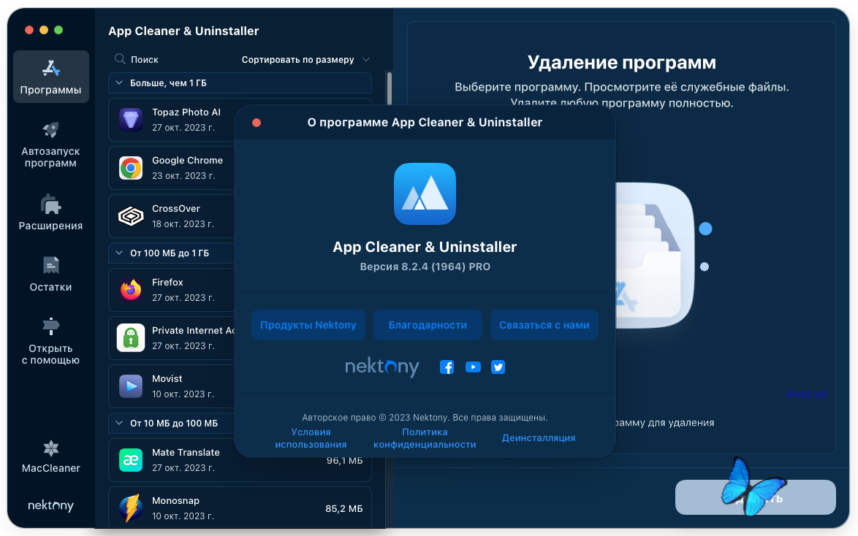Click the CrossOver name in list
858x536 pixels.
coord(175,208)
